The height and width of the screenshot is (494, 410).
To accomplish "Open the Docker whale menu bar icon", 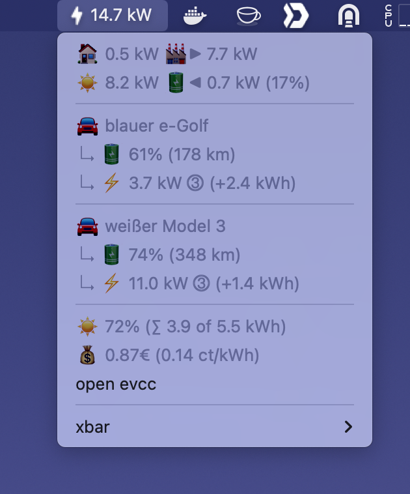I will pyautogui.click(x=195, y=16).
